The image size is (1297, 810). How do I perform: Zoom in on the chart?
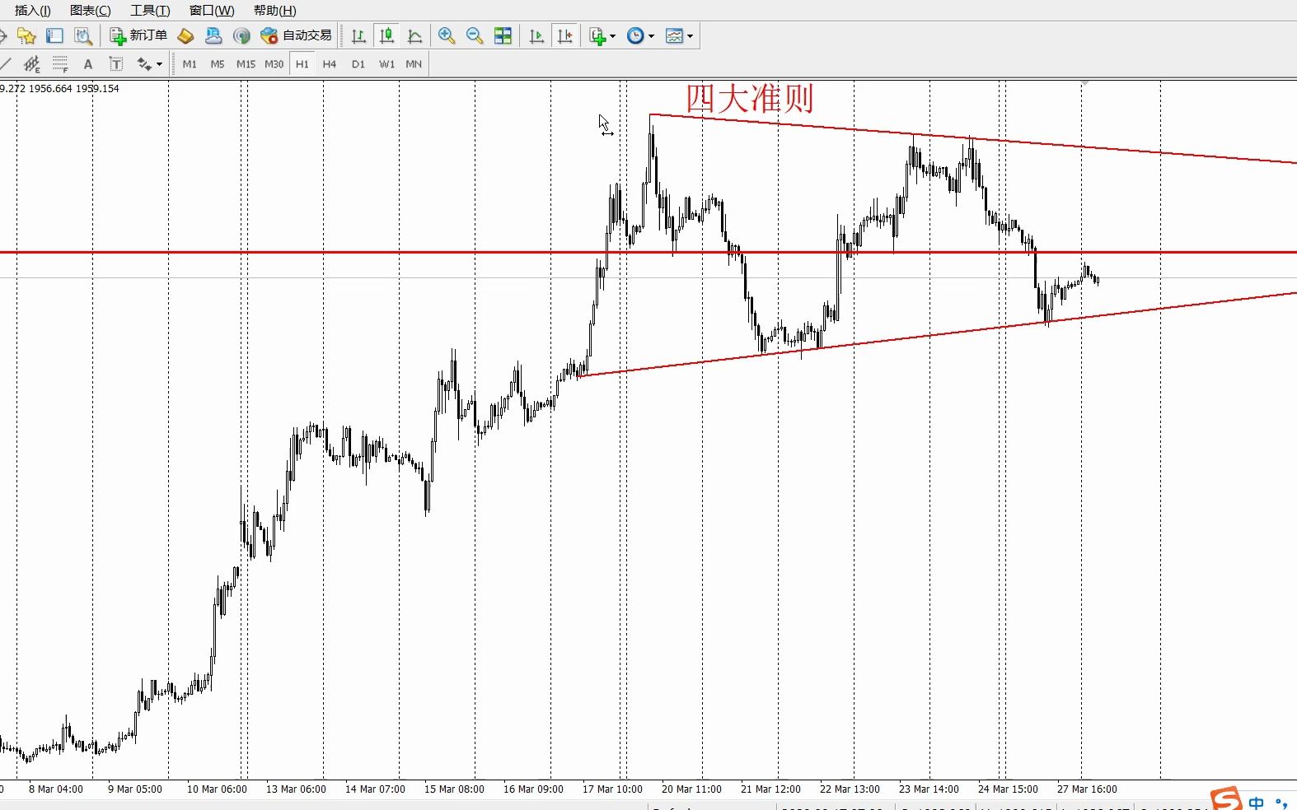point(447,36)
